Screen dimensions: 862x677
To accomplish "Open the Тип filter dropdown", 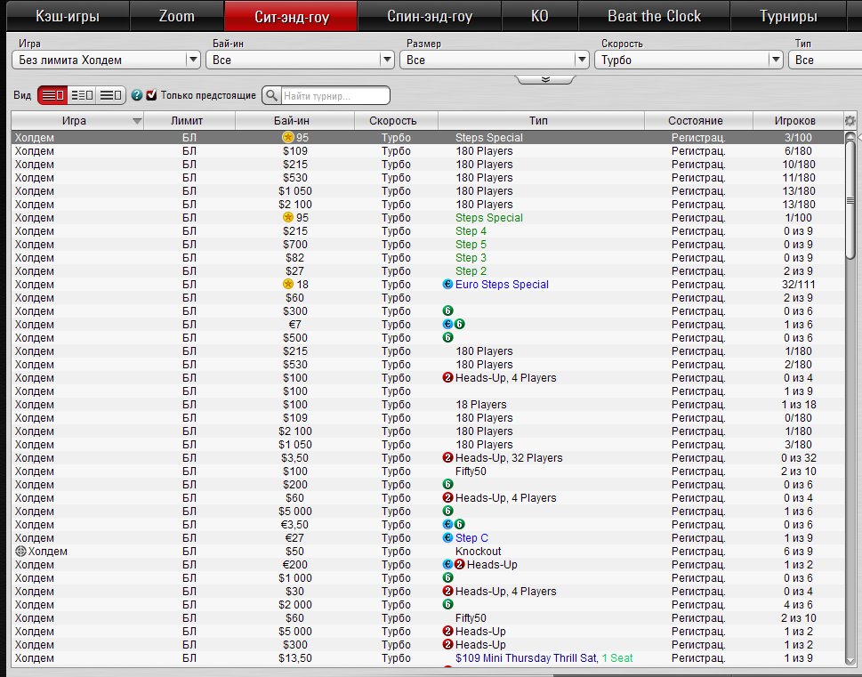I will point(825,60).
